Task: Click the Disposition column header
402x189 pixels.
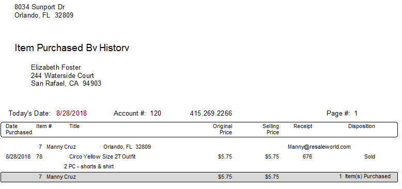Action: coord(362,126)
